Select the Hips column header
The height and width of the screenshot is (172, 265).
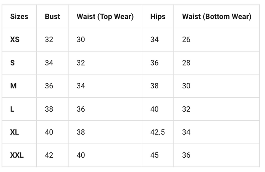point(158,17)
